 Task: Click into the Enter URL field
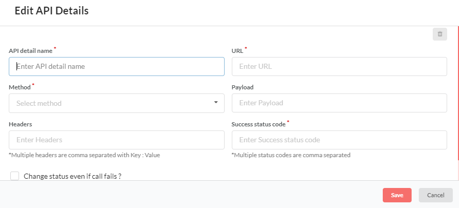click(x=339, y=67)
